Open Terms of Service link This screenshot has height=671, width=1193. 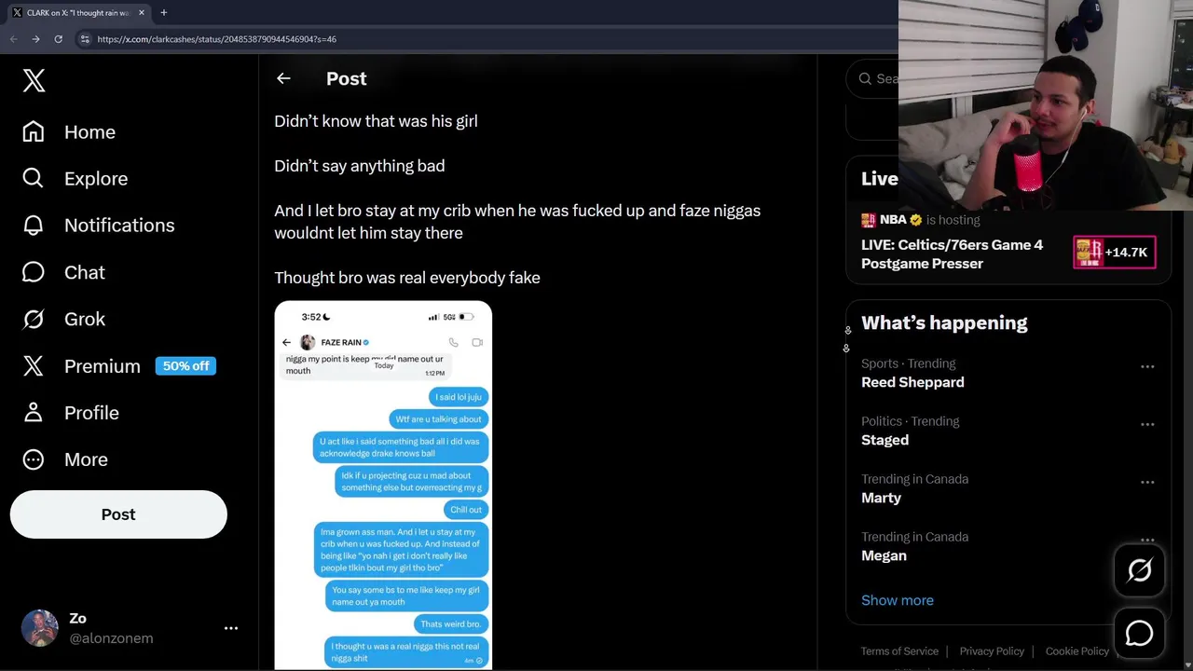click(x=899, y=651)
